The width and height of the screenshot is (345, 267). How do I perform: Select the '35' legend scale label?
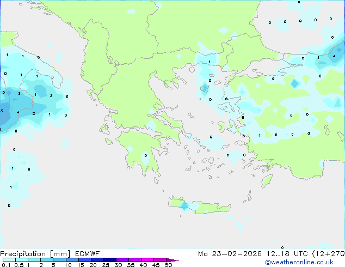(x=131, y=265)
